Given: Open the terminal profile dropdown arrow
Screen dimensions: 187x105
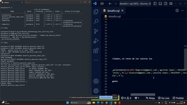Looking at the screenshot, I should point(29,2).
